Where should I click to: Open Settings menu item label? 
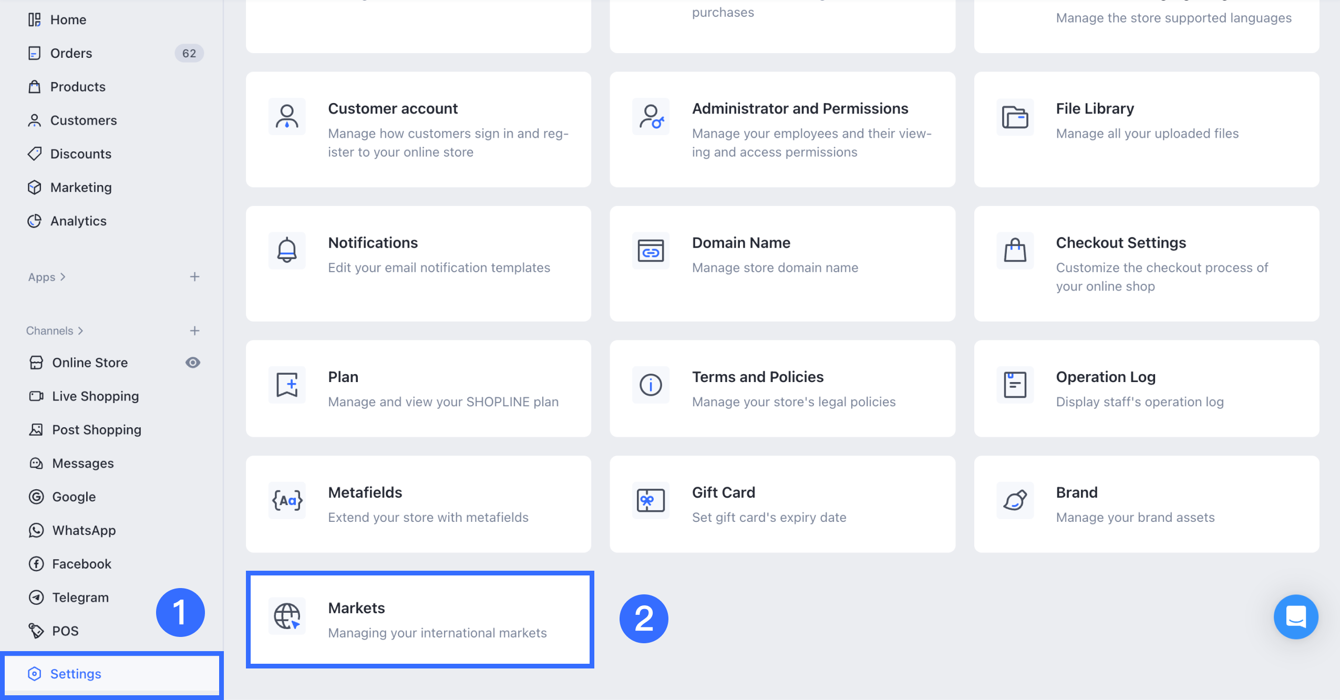(76, 674)
